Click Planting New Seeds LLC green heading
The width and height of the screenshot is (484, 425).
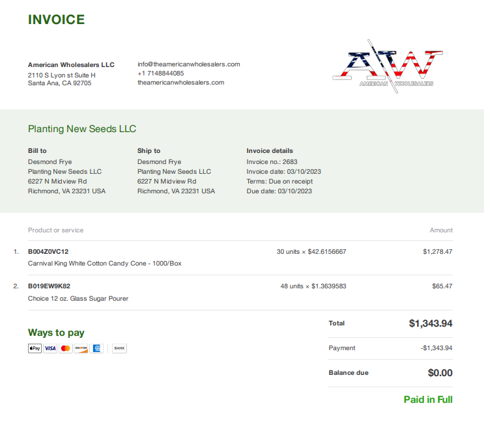click(82, 129)
